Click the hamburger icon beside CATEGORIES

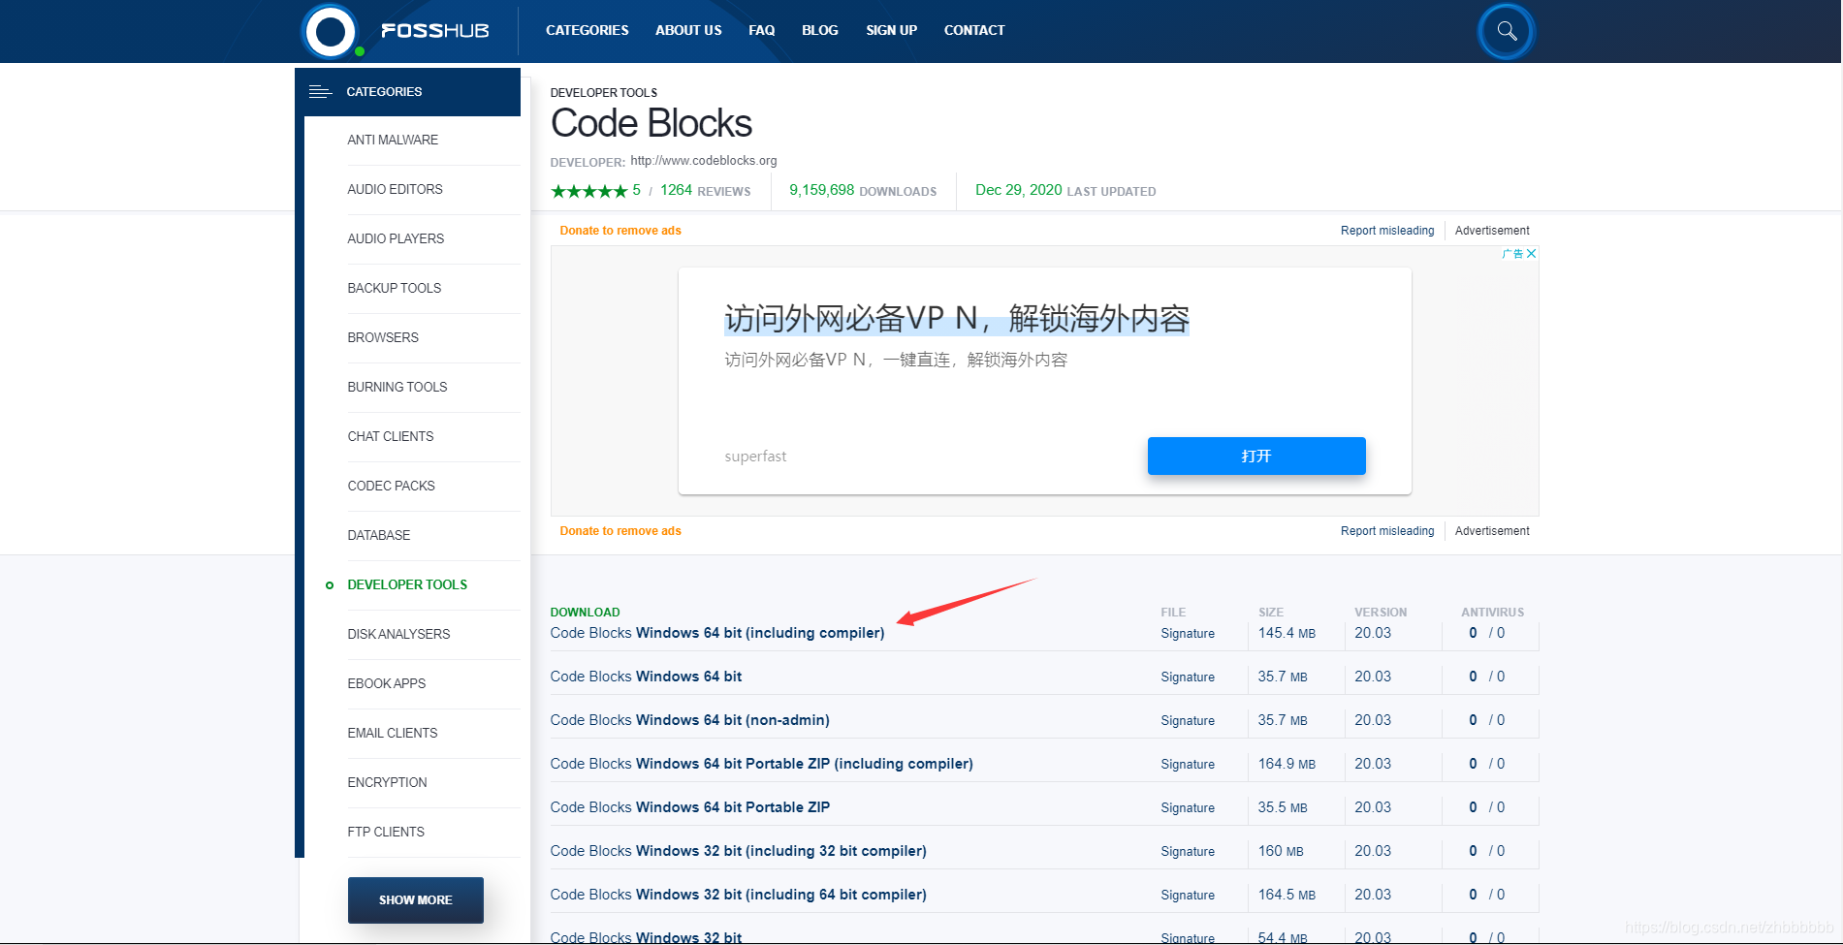[x=319, y=91]
